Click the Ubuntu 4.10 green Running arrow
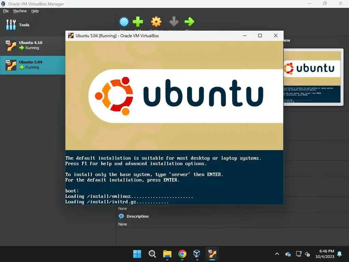The height and width of the screenshot is (262, 349). pyautogui.click(x=21, y=48)
